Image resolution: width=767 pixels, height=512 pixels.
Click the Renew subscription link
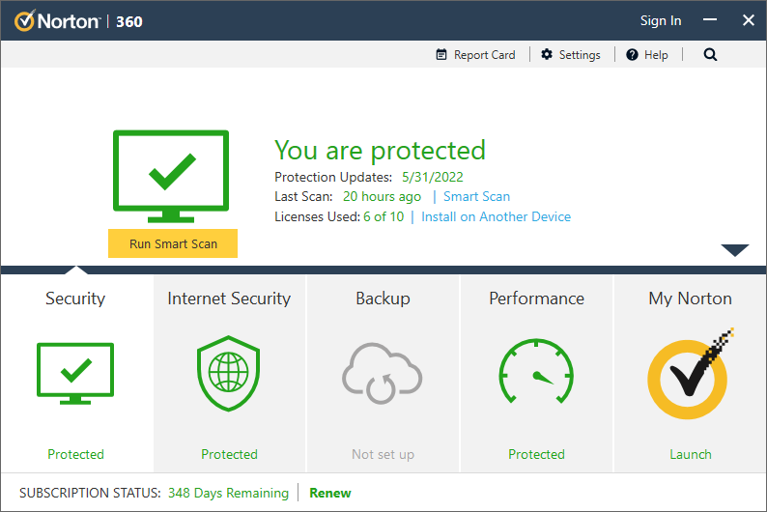330,493
